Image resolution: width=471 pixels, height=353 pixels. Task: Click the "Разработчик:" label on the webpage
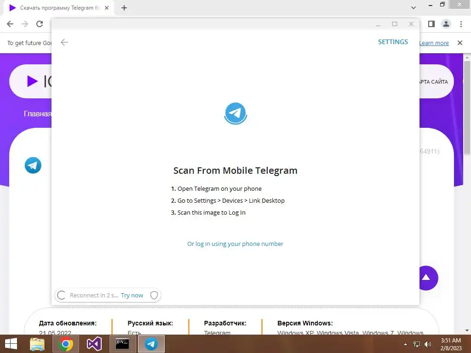(x=225, y=323)
